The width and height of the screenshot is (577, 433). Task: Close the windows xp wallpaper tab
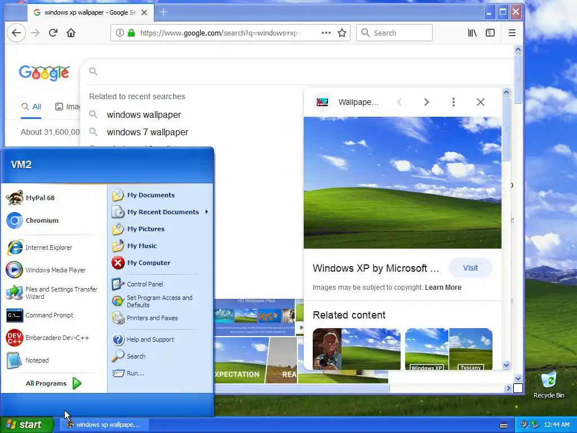(x=144, y=12)
